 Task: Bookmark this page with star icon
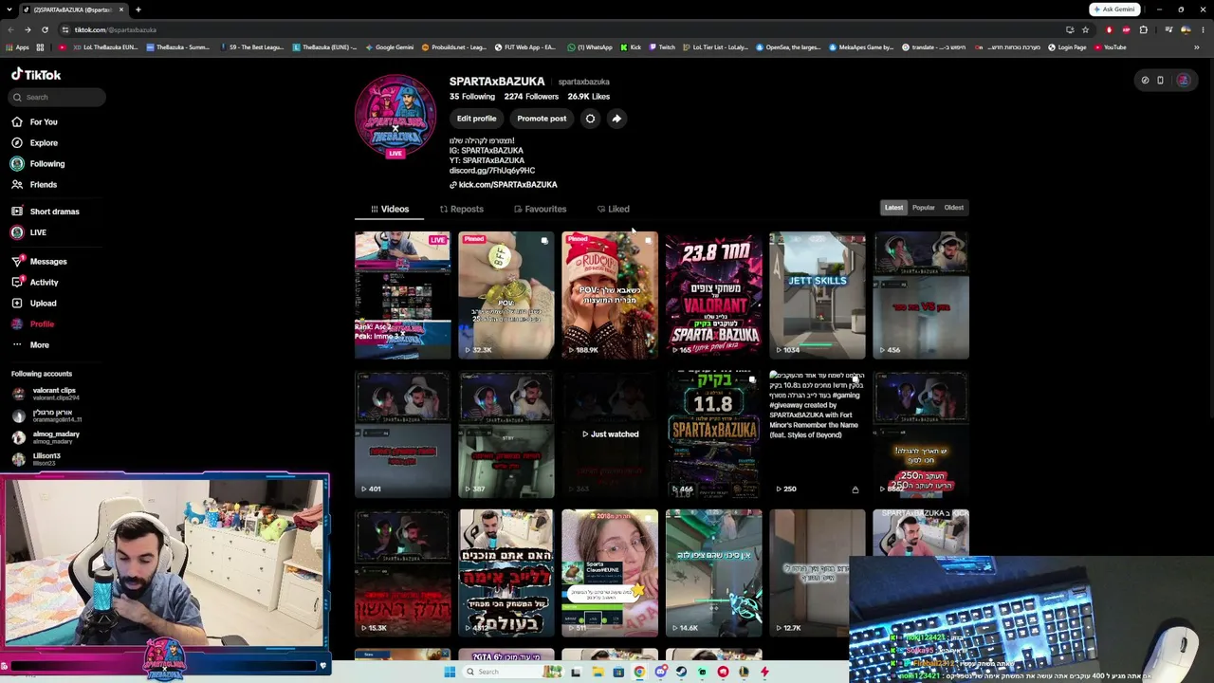(1085, 29)
